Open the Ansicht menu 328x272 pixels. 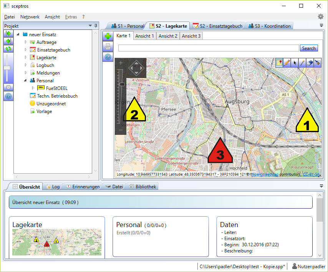coord(52,17)
